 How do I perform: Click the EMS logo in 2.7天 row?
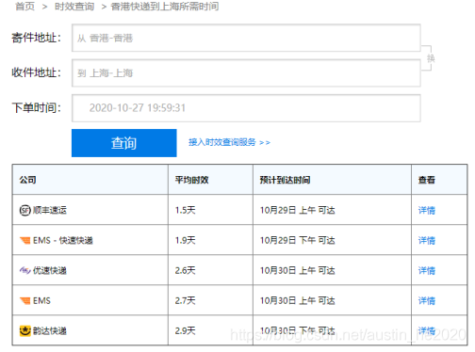[x=25, y=300]
